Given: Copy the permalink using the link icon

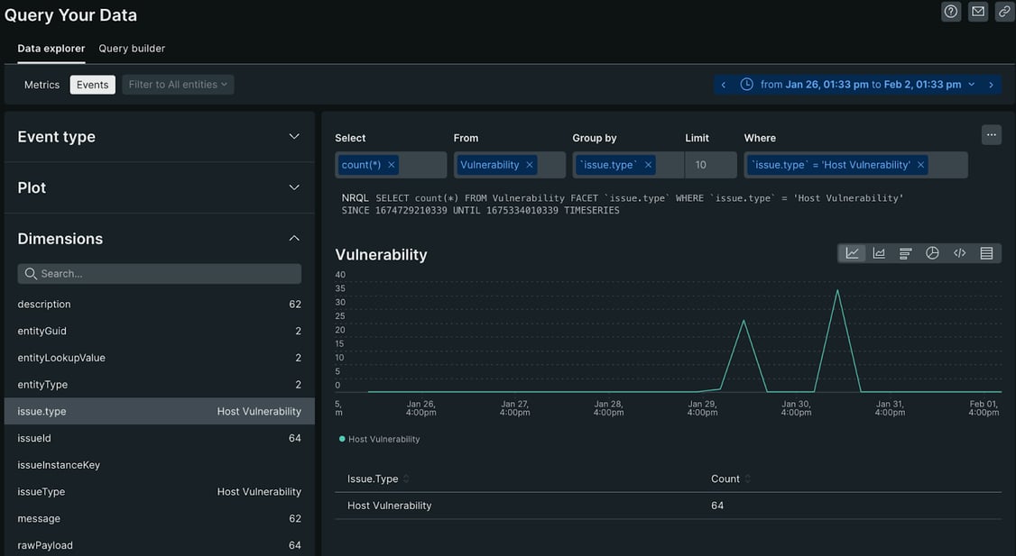Looking at the screenshot, I should [1003, 11].
